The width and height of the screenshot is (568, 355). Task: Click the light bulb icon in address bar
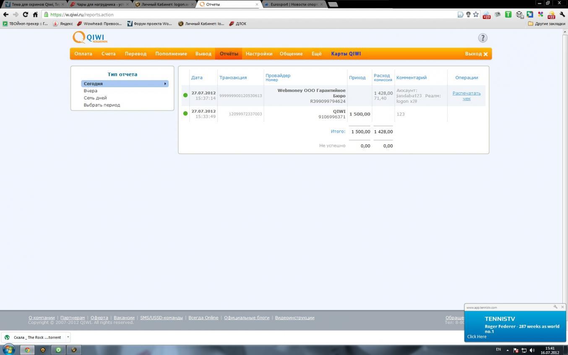[468, 14]
